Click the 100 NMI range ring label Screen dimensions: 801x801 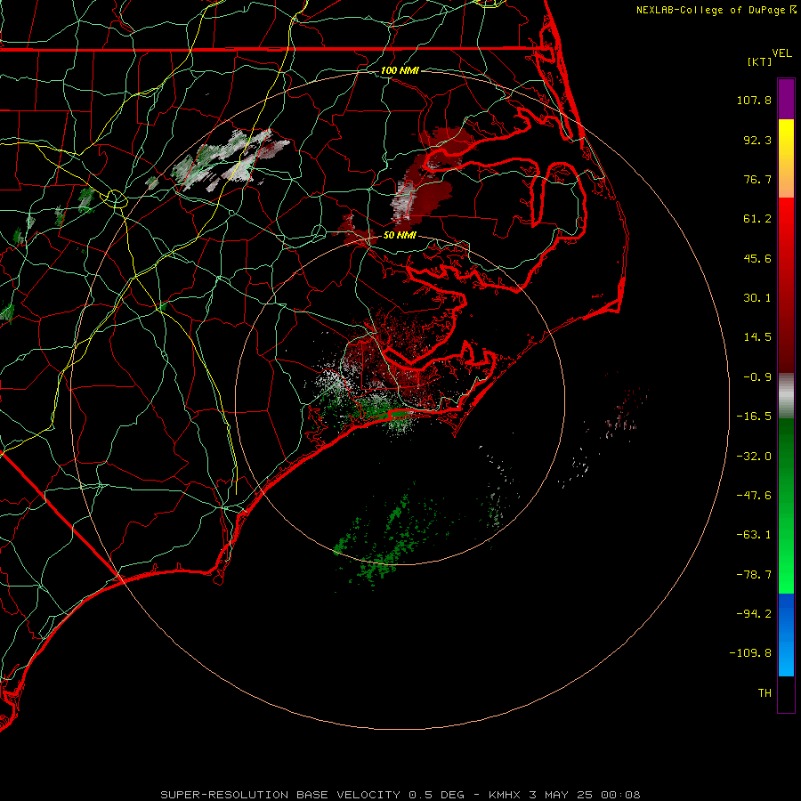[x=400, y=70]
